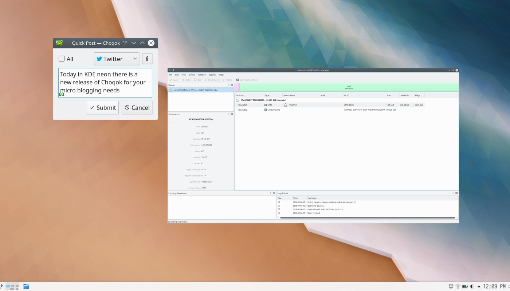This screenshot has width=510, height=291.
Task: Click the small purple sda1 partition block
Action: coord(237,87)
